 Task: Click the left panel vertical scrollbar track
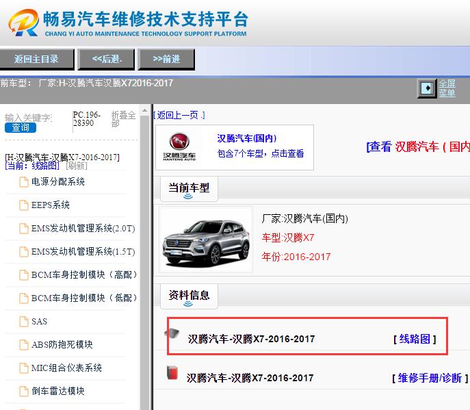tap(145, 263)
